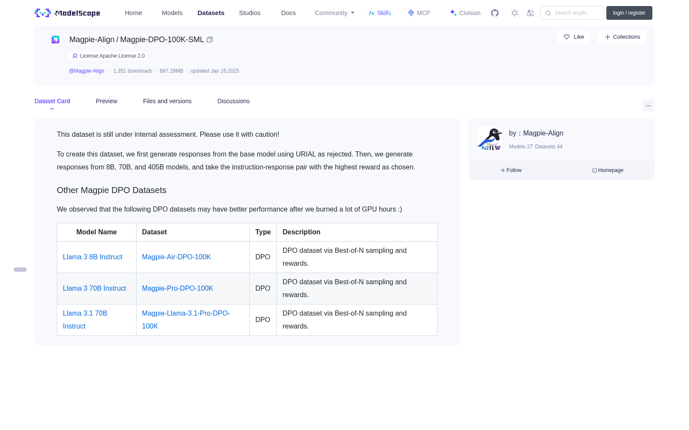The height and width of the screenshot is (430, 689).
Task: Select the Dataset Card tab
Action: 52,101
